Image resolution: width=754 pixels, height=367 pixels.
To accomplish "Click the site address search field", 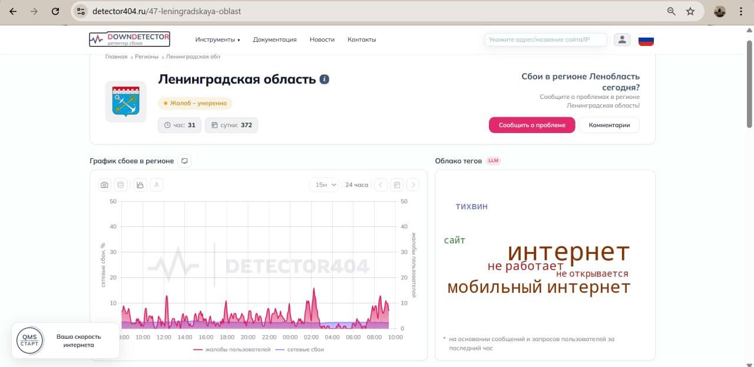I will (545, 39).
